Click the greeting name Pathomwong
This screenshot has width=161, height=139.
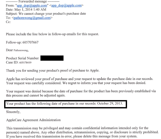click(x=21, y=50)
